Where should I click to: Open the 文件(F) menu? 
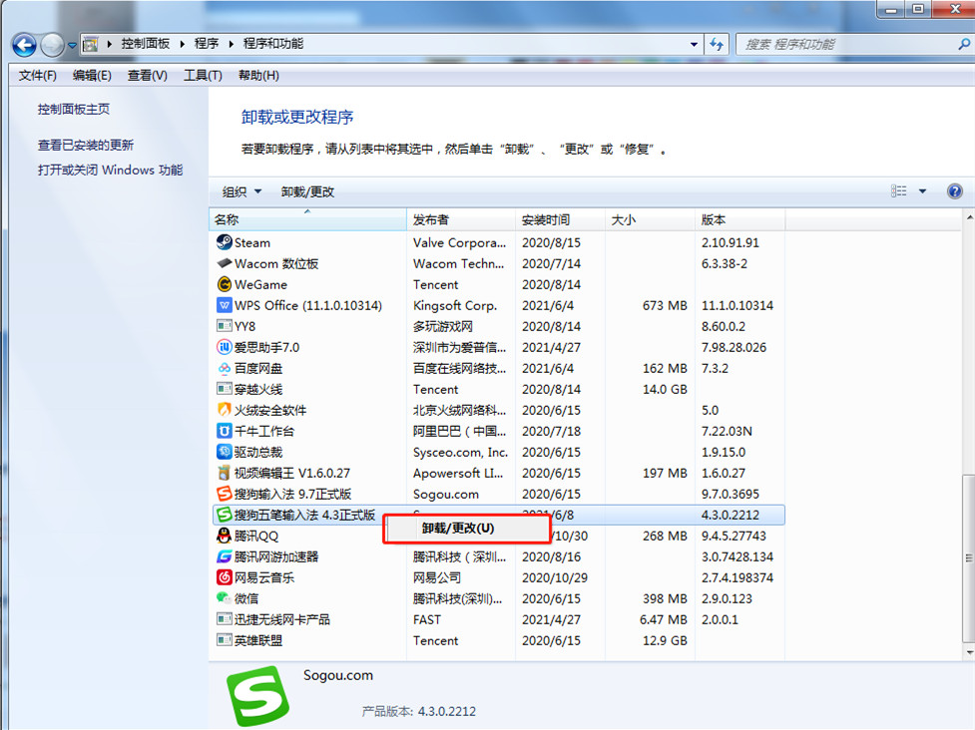[37, 75]
